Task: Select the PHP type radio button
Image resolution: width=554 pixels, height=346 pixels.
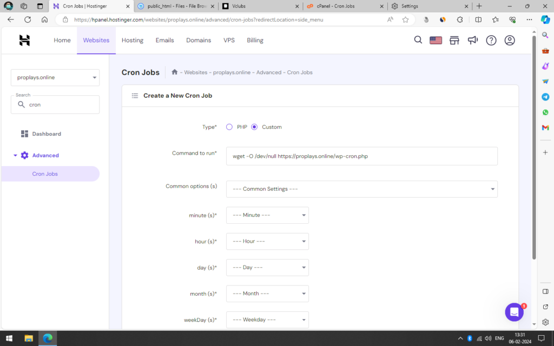Action: pyautogui.click(x=229, y=127)
